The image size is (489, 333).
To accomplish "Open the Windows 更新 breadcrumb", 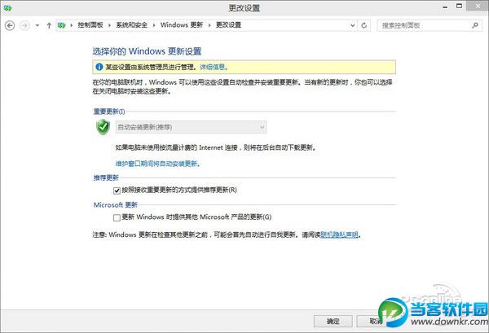I will (x=182, y=25).
